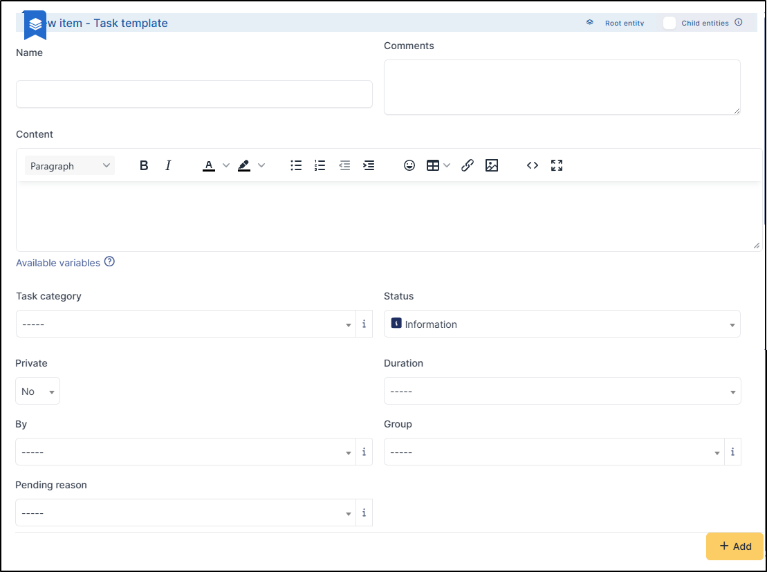Open the Private No dropdown
This screenshot has height=572, width=767.
point(37,391)
